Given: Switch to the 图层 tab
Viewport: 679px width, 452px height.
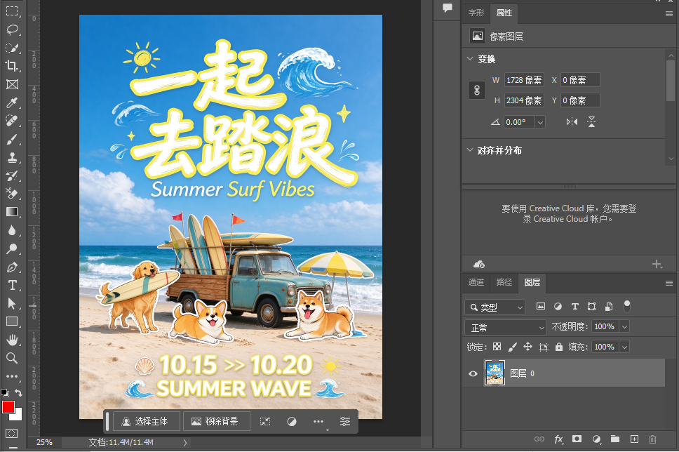Looking at the screenshot, I should click(x=532, y=283).
